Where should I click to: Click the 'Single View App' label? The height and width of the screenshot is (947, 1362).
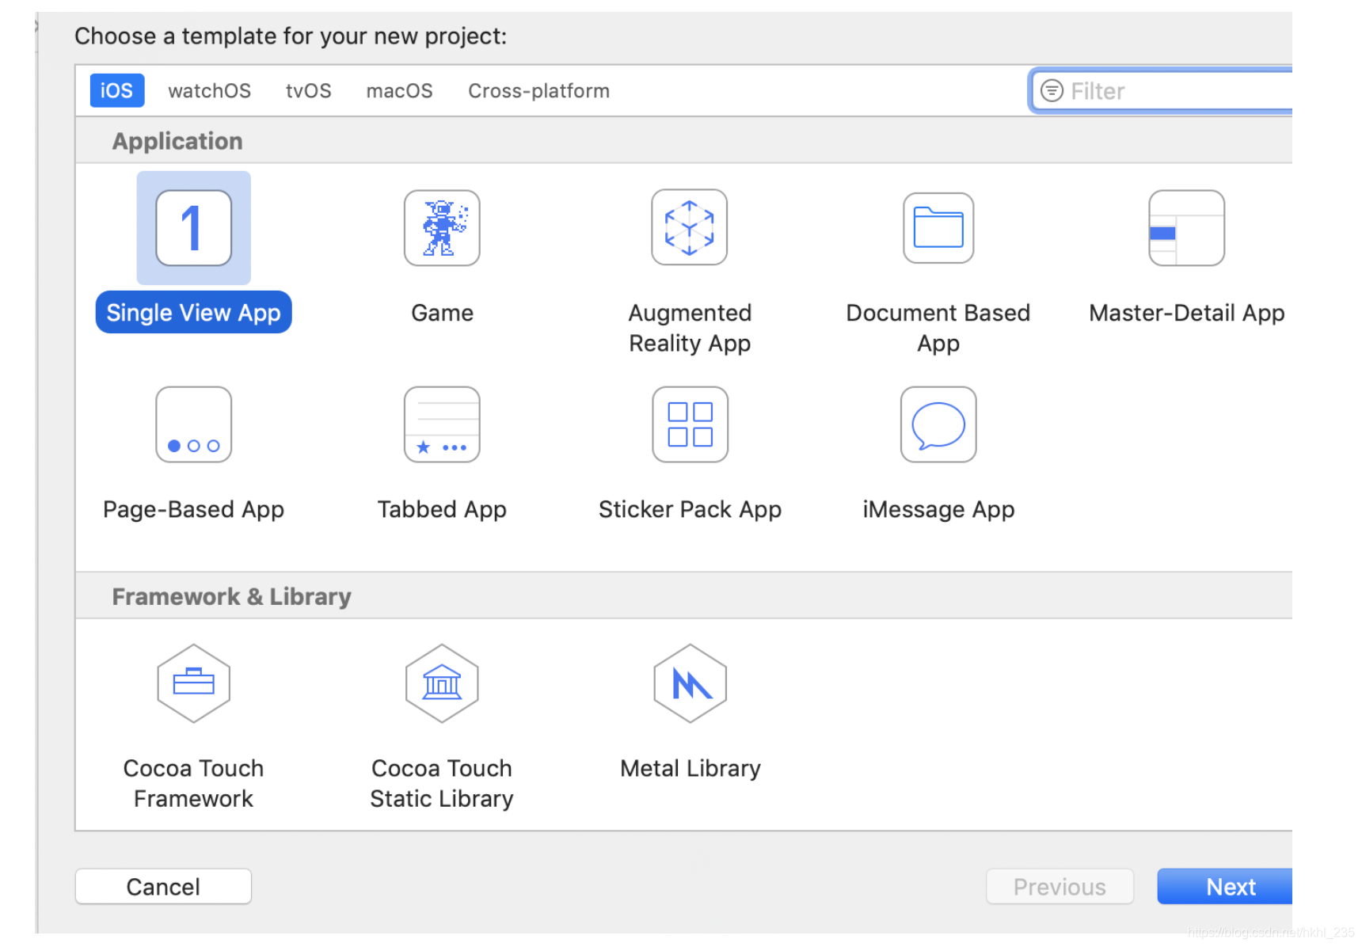click(193, 313)
